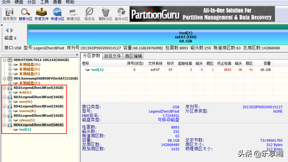Select HD0:ST500LT012-1DG142(466GB) disk
The height and width of the screenshot is (162, 288).
[x=41, y=60]
